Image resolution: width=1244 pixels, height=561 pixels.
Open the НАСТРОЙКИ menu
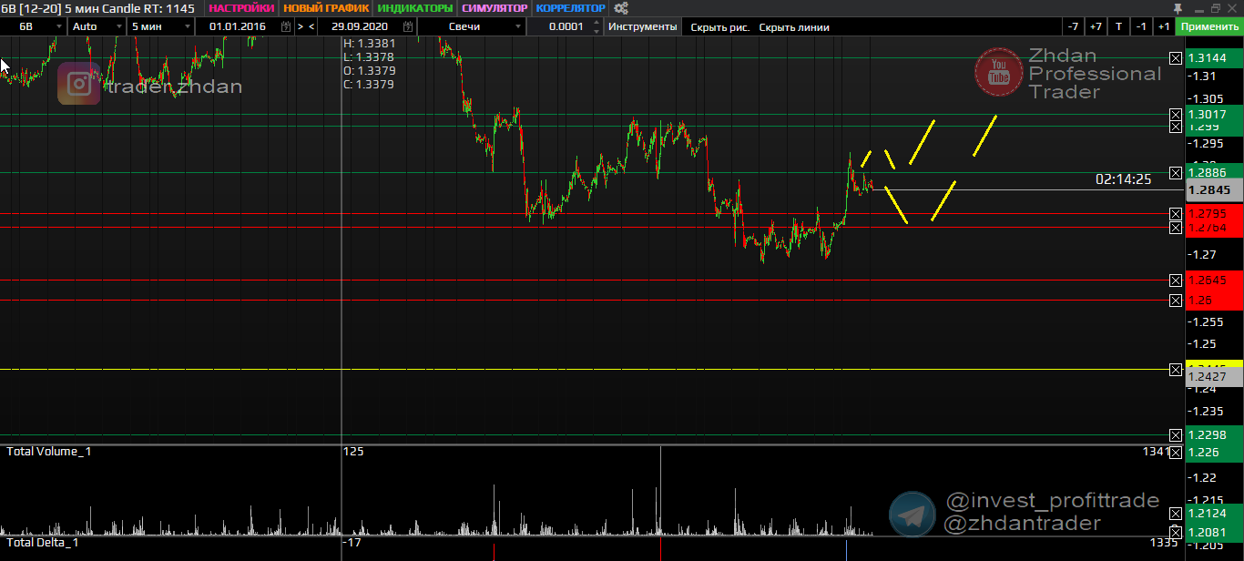(x=241, y=8)
